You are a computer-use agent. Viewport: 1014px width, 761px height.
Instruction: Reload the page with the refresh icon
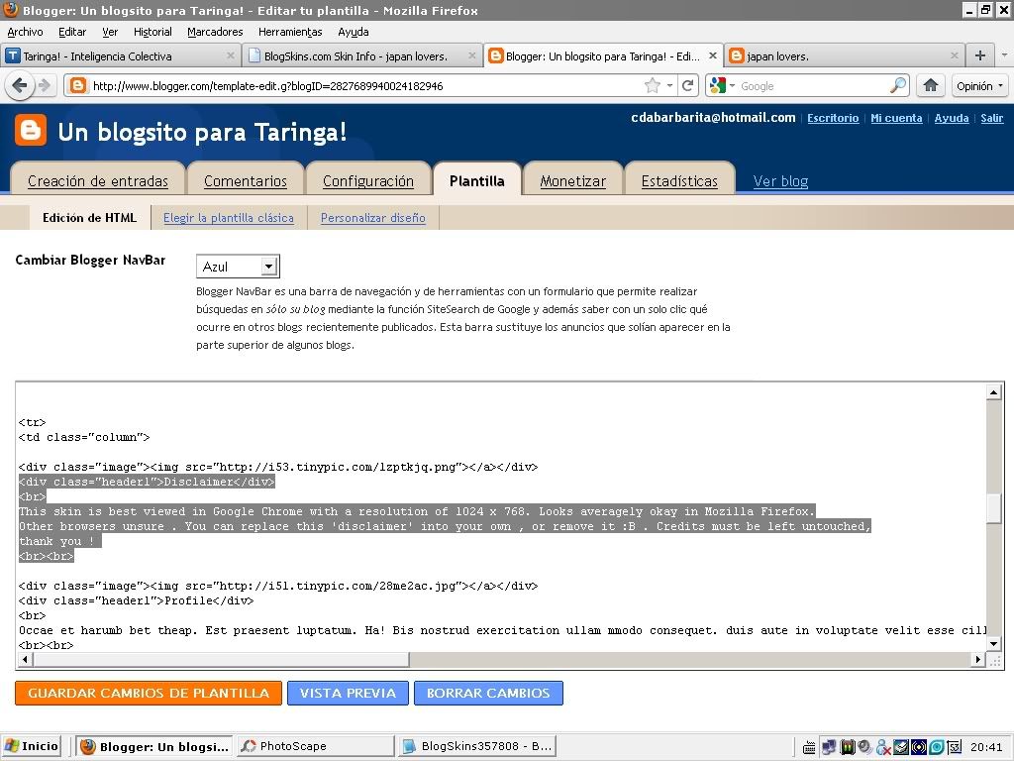(688, 85)
